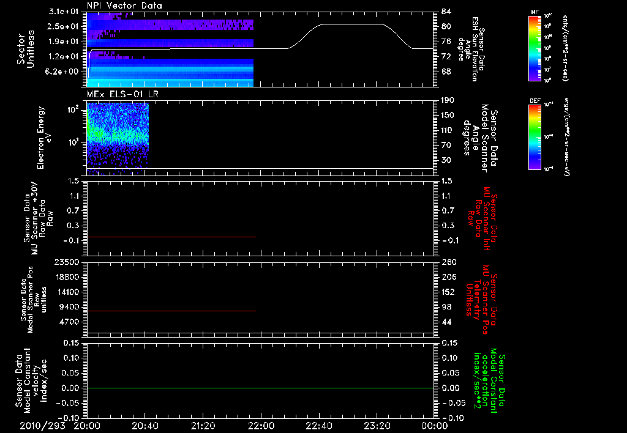The height and width of the screenshot is (433, 627).
Task: Click the '3.1e+01' sector axis value
Action: 64,12
